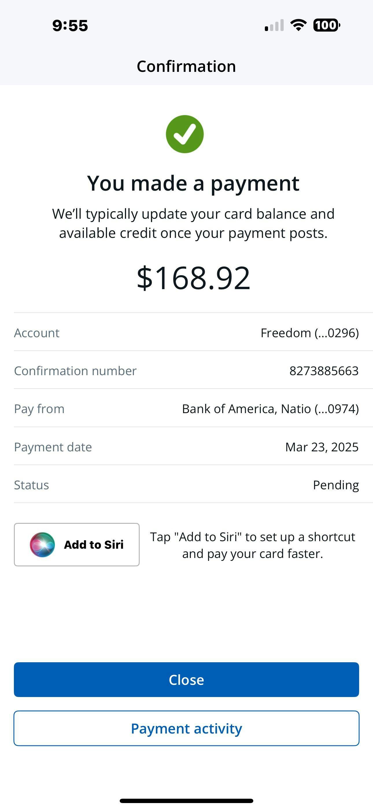Tap the Mar 23, 2025 payment date

coord(322,447)
